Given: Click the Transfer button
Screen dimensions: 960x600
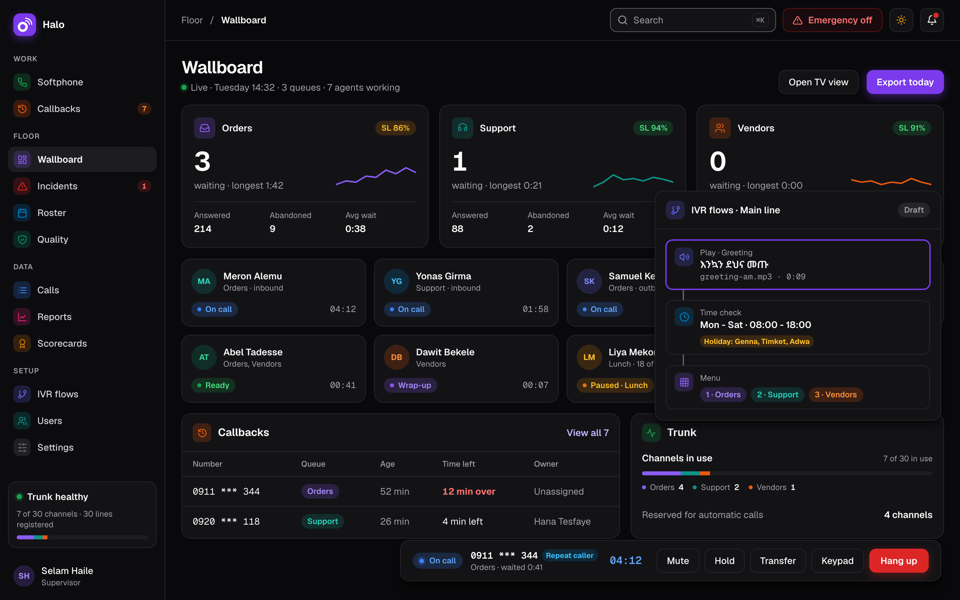Looking at the screenshot, I should point(778,561).
